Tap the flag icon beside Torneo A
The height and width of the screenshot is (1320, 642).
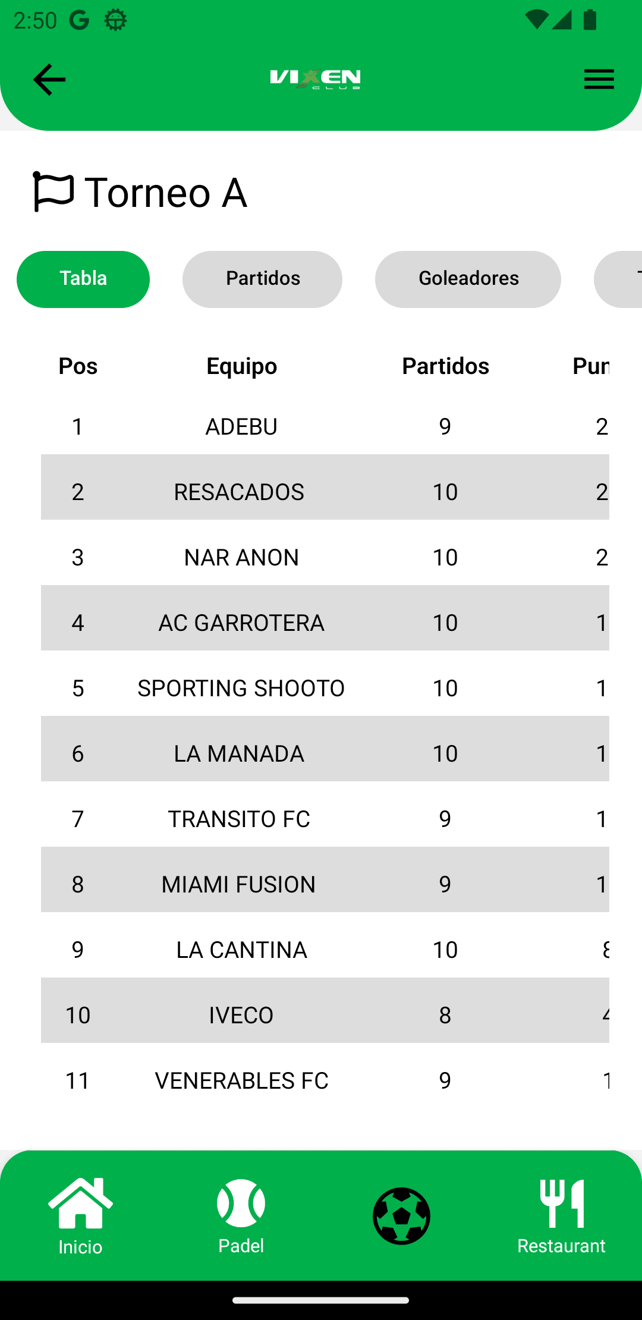coord(53,191)
